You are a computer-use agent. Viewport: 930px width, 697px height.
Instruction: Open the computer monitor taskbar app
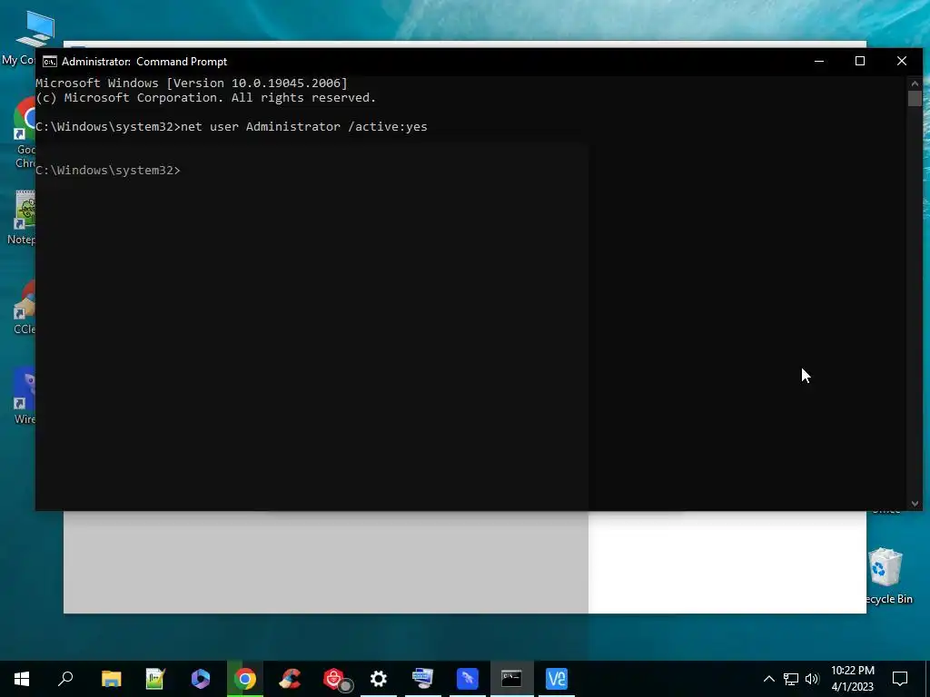[423, 679]
